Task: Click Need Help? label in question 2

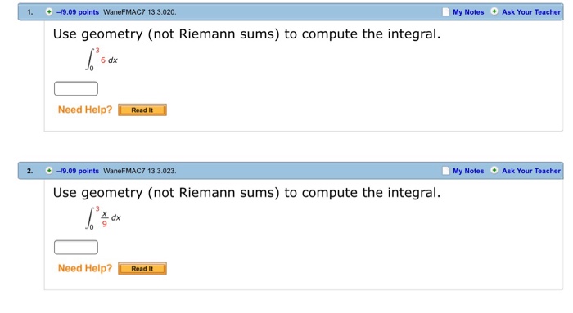Action: click(85, 268)
